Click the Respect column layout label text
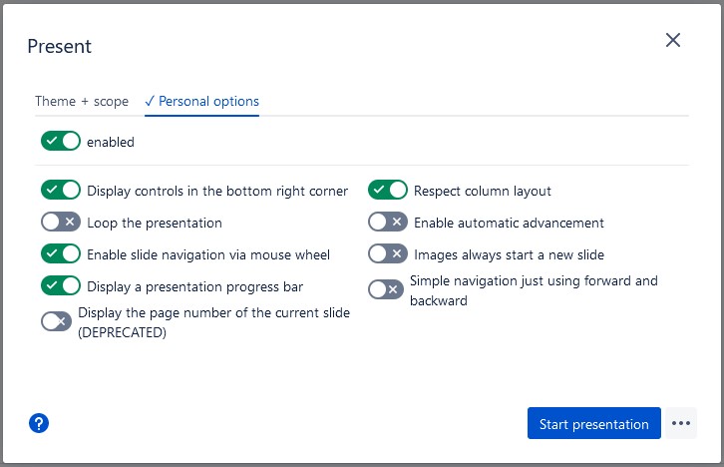Image resolution: width=724 pixels, height=467 pixels. (483, 191)
